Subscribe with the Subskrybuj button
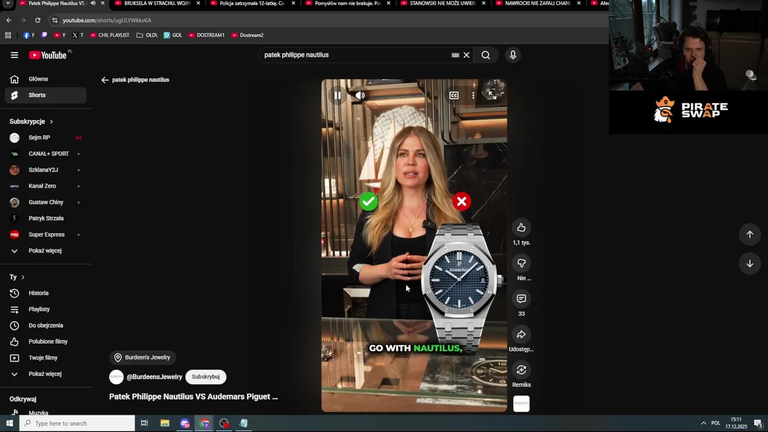The image size is (768, 432). click(206, 377)
